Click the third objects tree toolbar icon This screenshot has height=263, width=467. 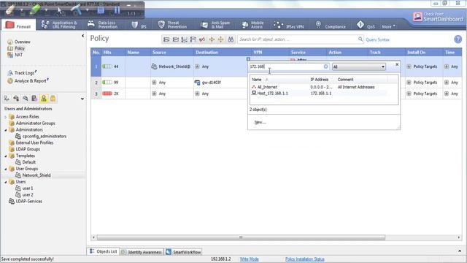point(26,99)
